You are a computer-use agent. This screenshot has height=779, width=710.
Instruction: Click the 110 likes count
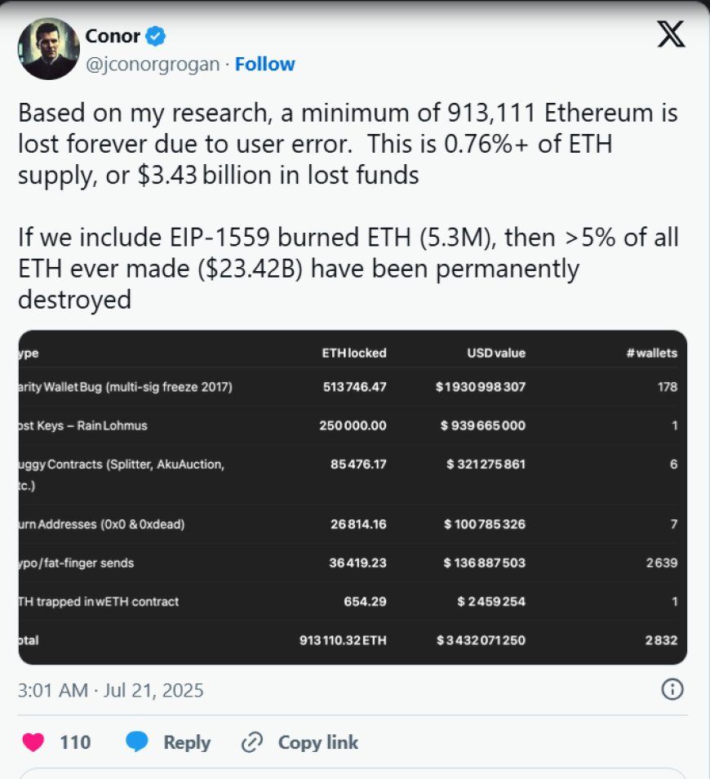(75, 742)
